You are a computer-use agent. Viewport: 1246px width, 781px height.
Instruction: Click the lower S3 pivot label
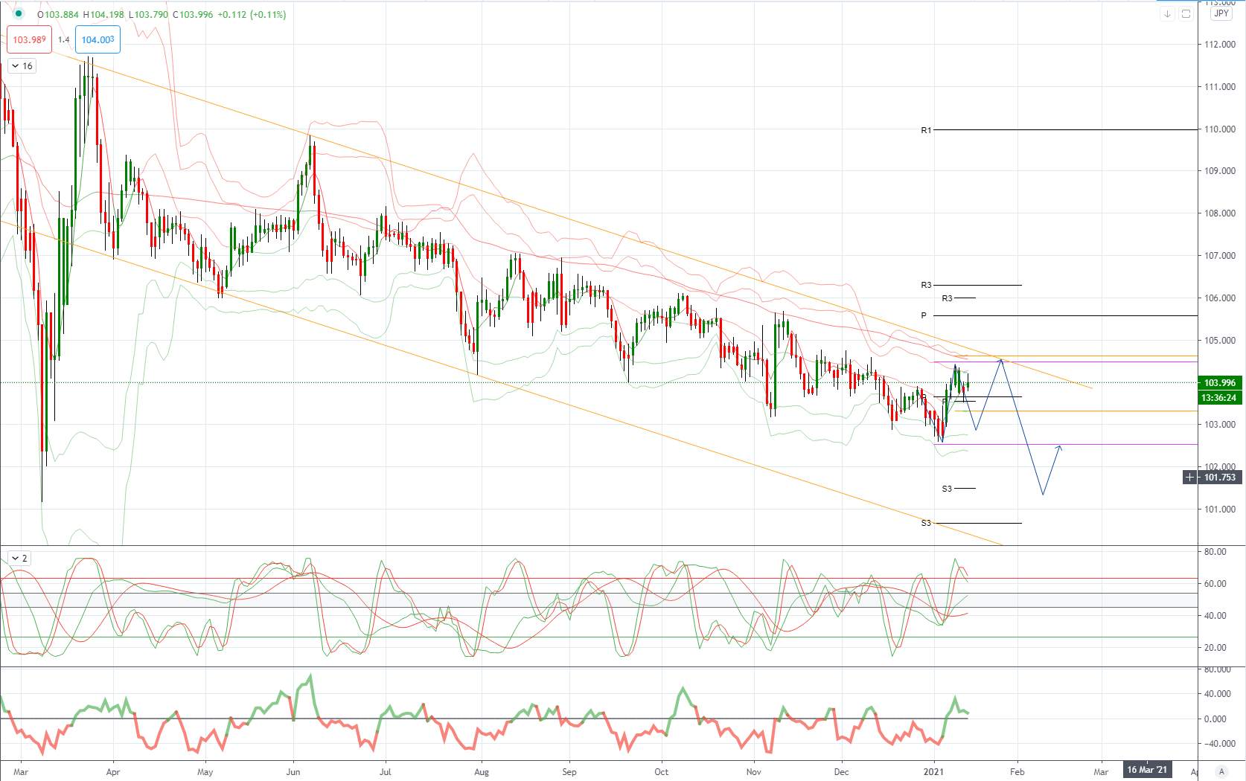click(x=926, y=523)
